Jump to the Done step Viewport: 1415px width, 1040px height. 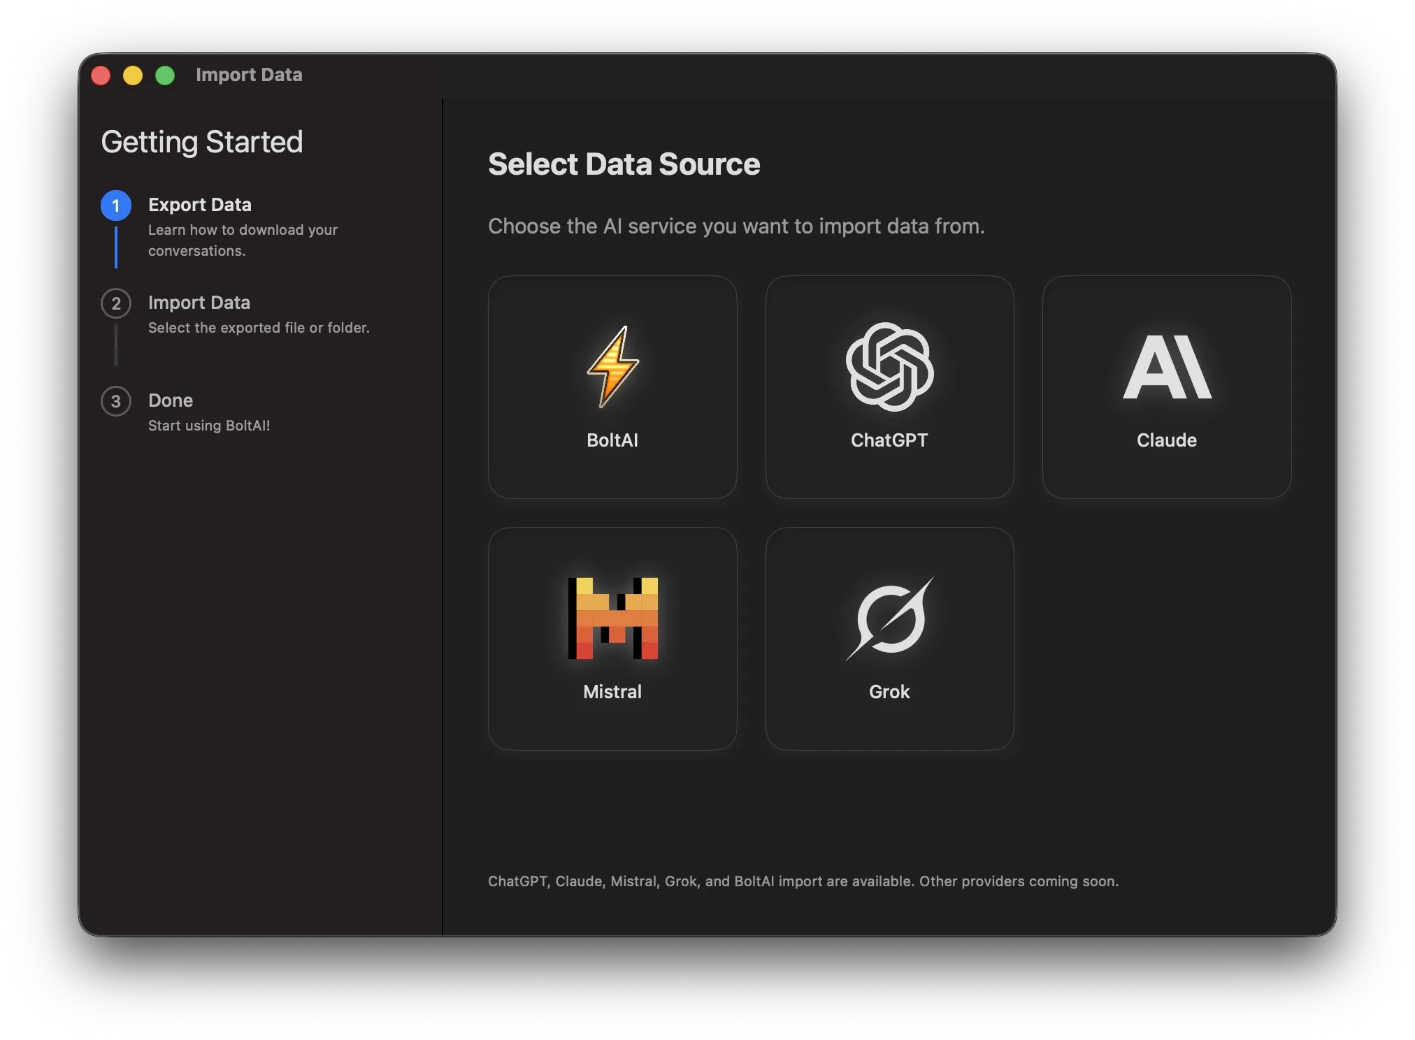click(171, 400)
